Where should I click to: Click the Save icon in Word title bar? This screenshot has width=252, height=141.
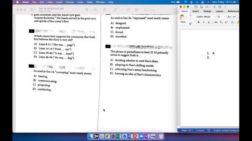(x=201, y=7)
